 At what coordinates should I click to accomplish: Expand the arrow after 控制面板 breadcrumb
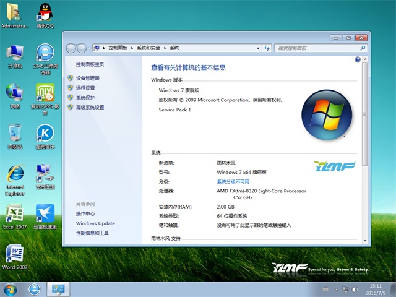(132, 48)
